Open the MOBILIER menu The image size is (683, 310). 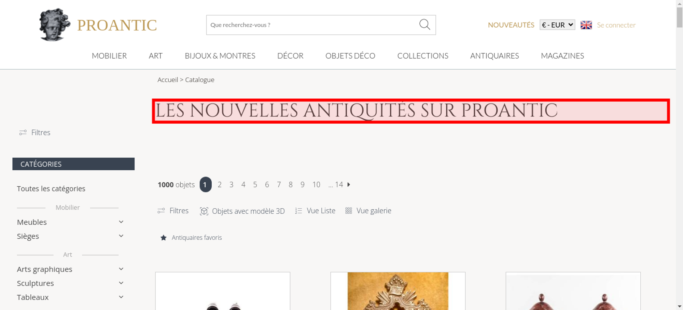(x=109, y=56)
